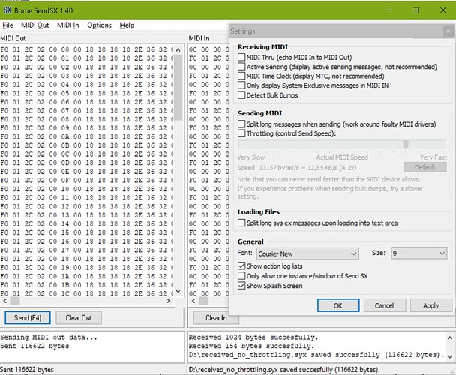Click MIDI Out vertical scrollbar thumb

[x=178, y=87]
